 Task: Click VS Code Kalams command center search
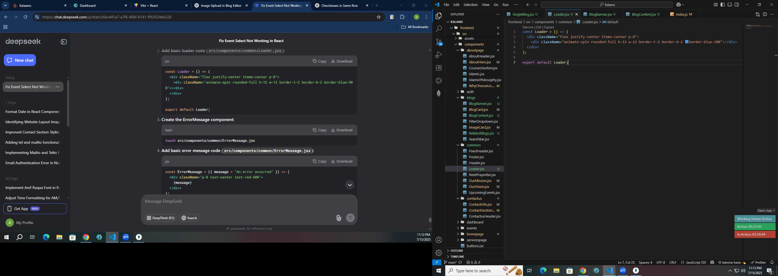click(x=607, y=5)
